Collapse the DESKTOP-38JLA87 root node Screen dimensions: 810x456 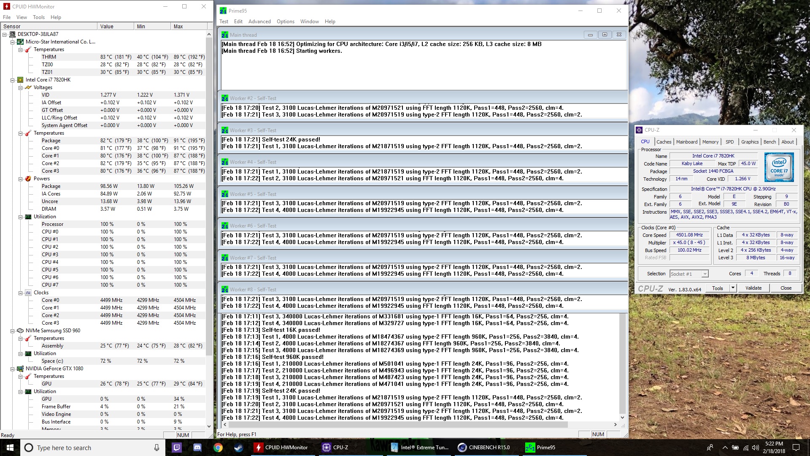pyautogui.click(x=5, y=34)
